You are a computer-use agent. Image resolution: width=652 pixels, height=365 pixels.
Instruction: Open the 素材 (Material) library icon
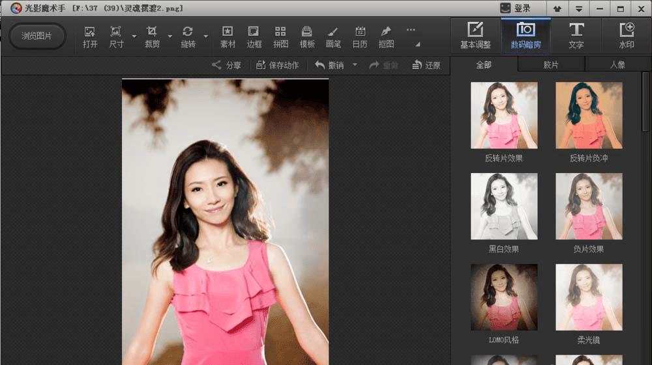tap(228, 36)
